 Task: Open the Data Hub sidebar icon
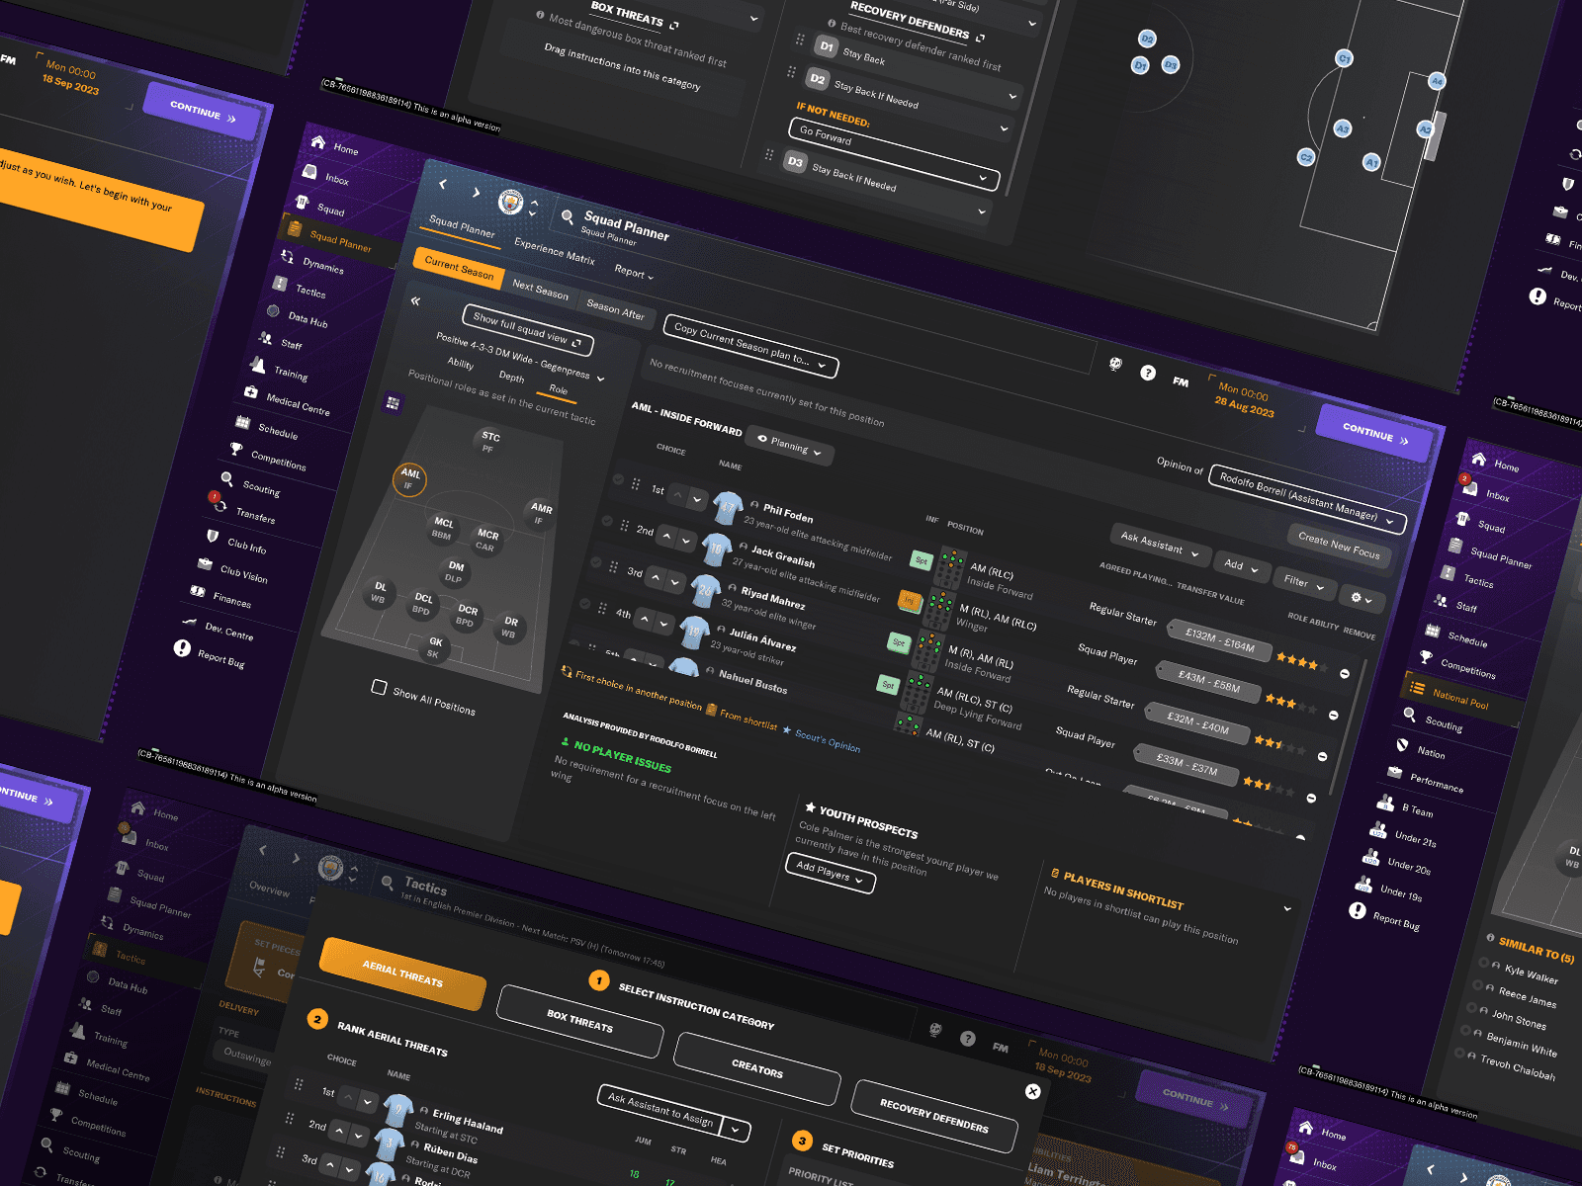(273, 310)
